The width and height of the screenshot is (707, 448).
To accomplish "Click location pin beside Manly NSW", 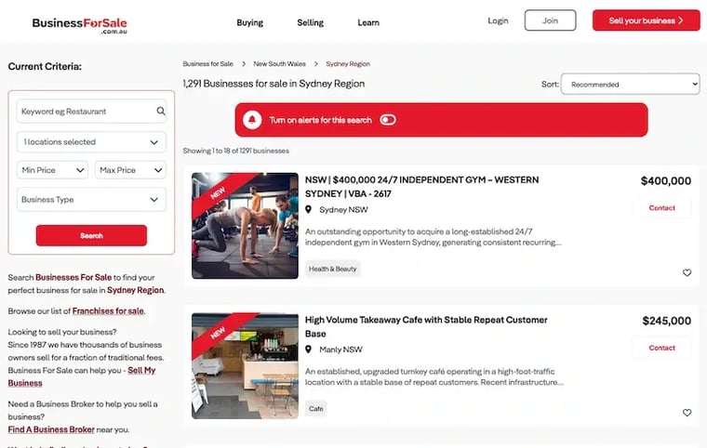I will pyautogui.click(x=309, y=349).
